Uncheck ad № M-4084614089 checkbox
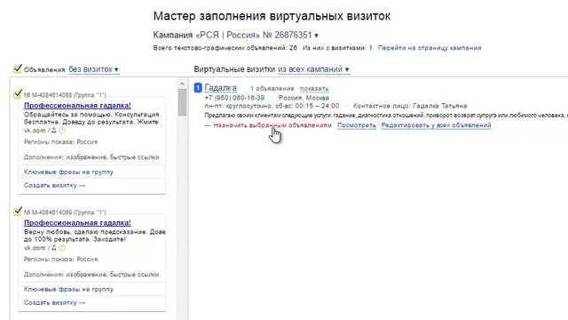This screenshot has width=568, height=320. [x=18, y=212]
